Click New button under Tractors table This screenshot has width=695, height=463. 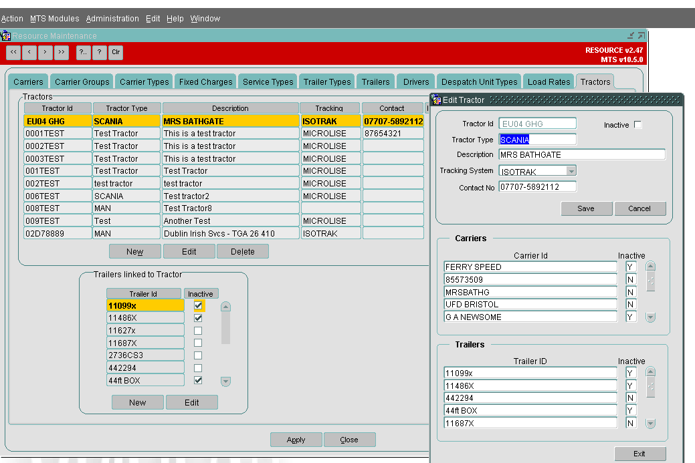click(x=134, y=251)
